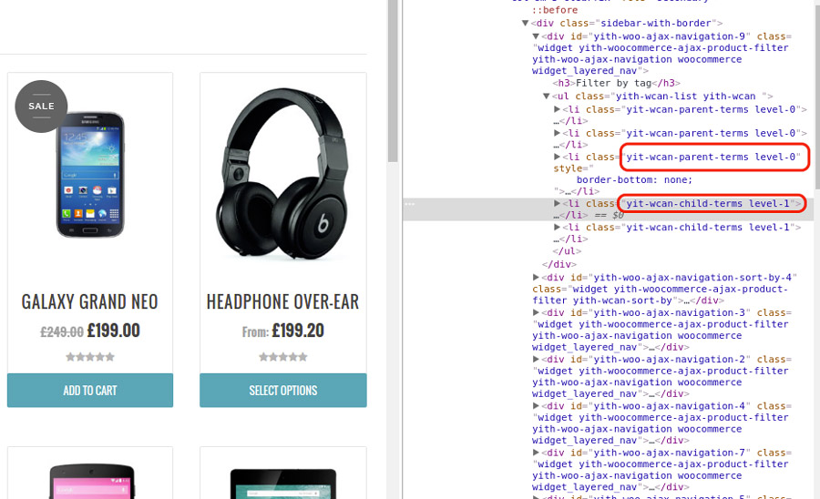This screenshot has width=820, height=499.
Task: Select the h3 Filter by tag element
Action: click(617, 83)
